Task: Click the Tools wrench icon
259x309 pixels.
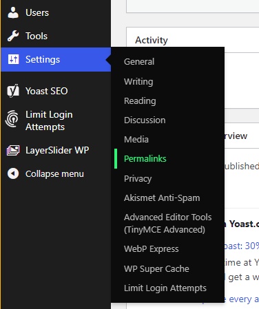Action: (13, 36)
